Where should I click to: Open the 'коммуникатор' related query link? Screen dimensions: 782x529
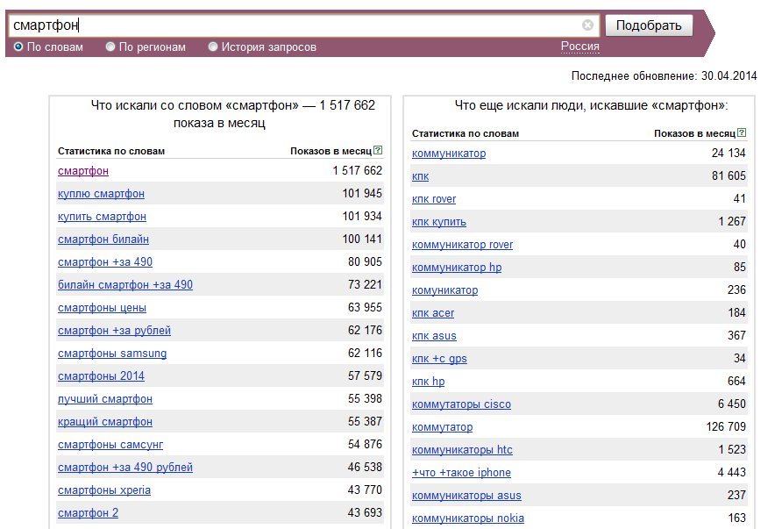pos(449,154)
